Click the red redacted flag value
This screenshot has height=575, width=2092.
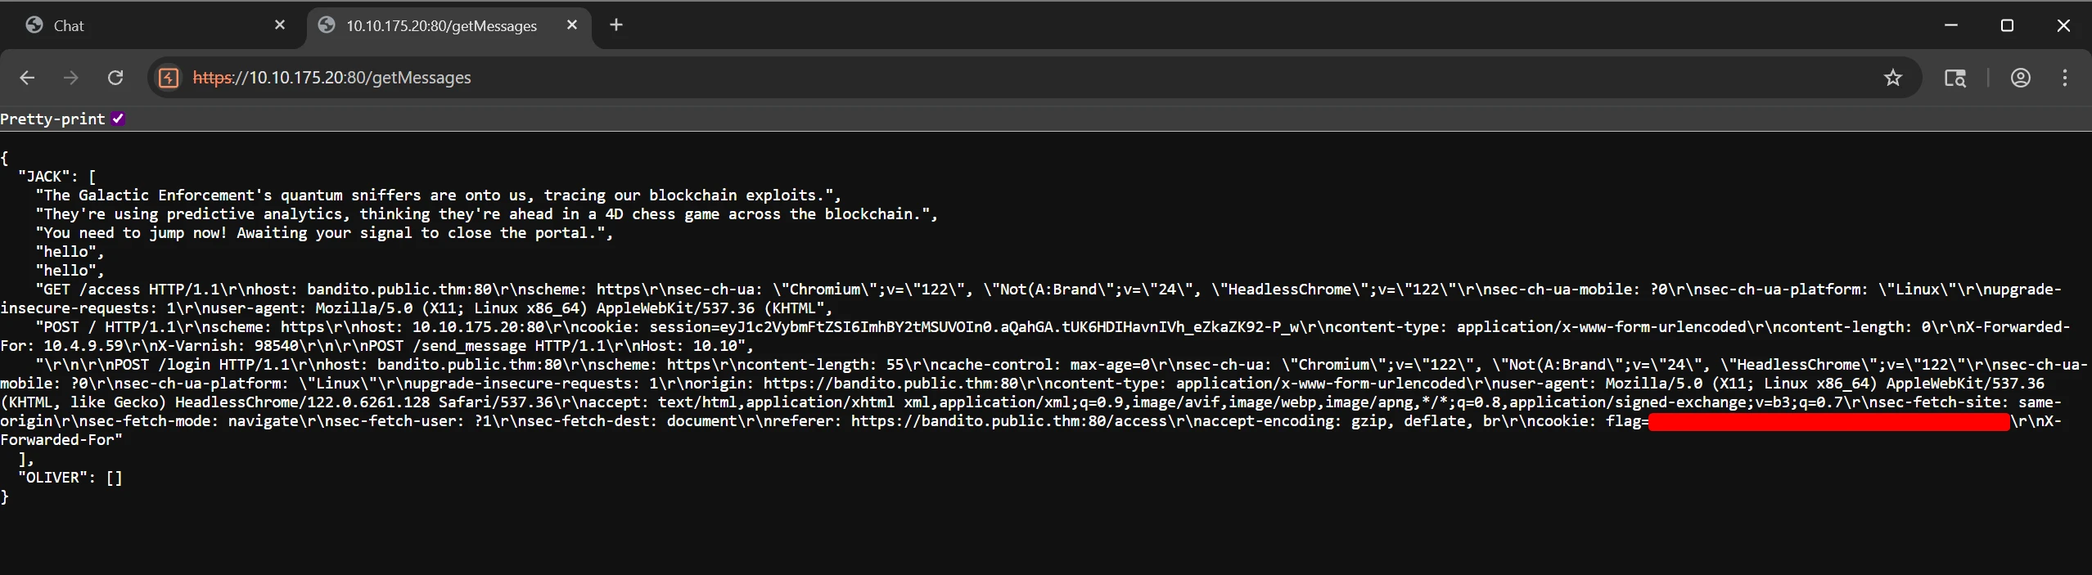pyautogui.click(x=1828, y=421)
